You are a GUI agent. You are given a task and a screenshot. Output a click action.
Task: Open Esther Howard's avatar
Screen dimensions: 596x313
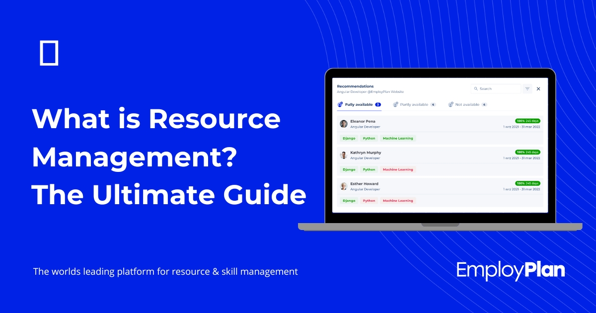point(344,186)
